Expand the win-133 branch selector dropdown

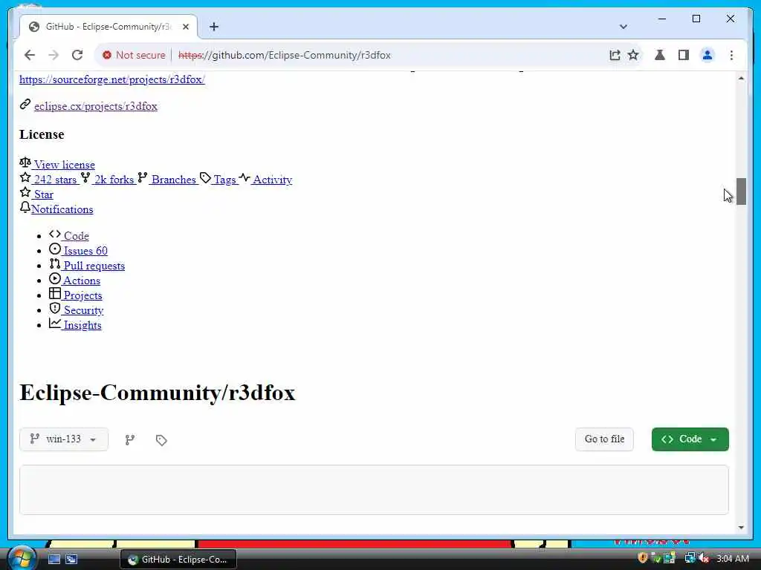click(64, 439)
